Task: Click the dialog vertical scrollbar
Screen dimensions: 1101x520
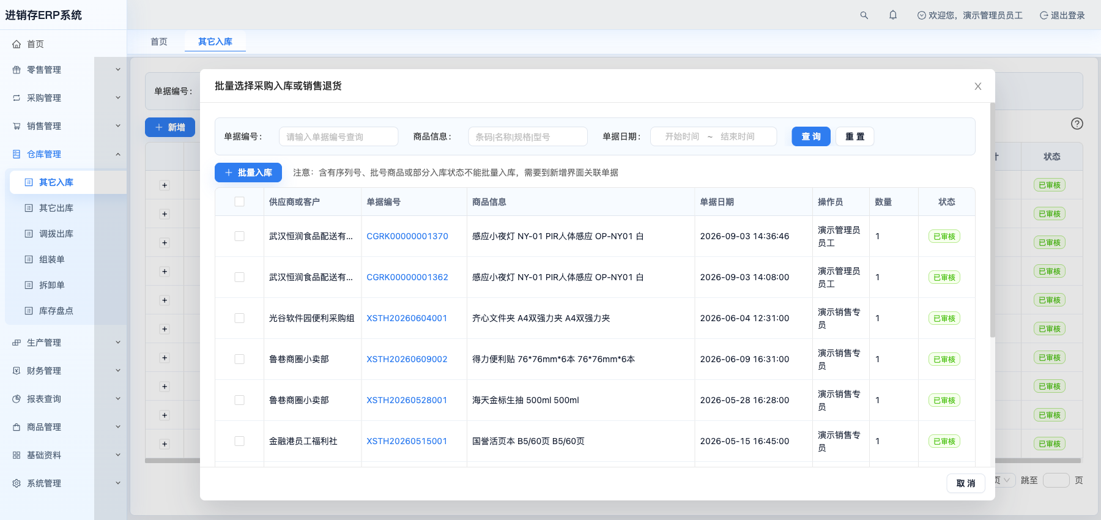Action: click(992, 220)
